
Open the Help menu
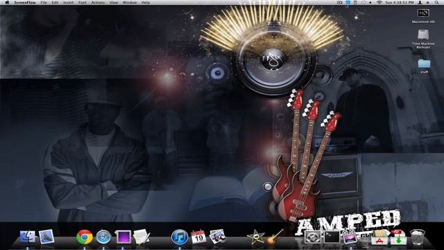pos(146,2)
